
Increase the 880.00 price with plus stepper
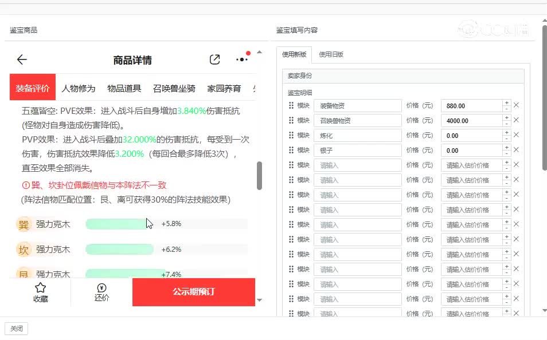[506, 102]
